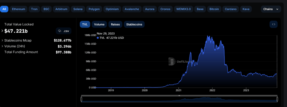The height and width of the screenshot is (107, 287).
Task: Filter by WEMIX3.0 chain
Action: click(183, 9)
